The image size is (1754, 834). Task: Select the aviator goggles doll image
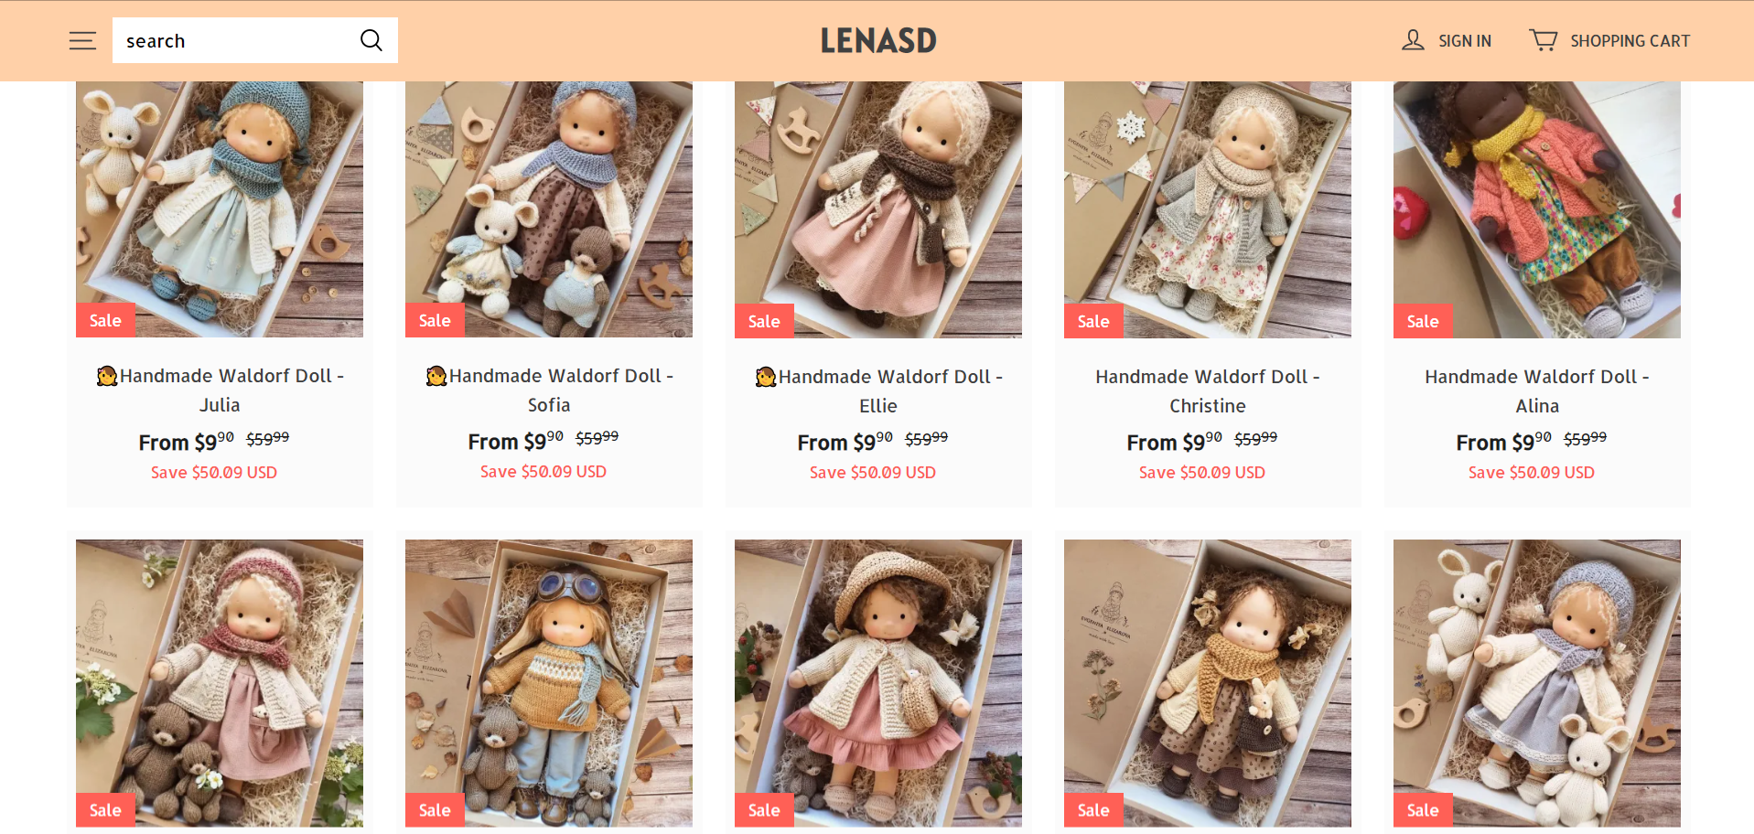[549, 683]
